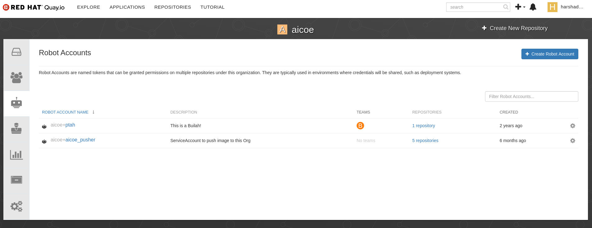Open the Teams and Membership sidebar icon
This screenshot has width=592, height=228.
(16, 78)
